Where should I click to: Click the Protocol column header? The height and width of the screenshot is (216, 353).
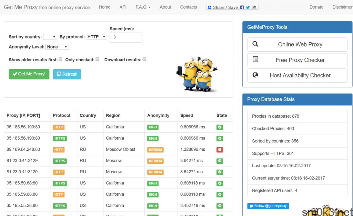tap(61, 116)
